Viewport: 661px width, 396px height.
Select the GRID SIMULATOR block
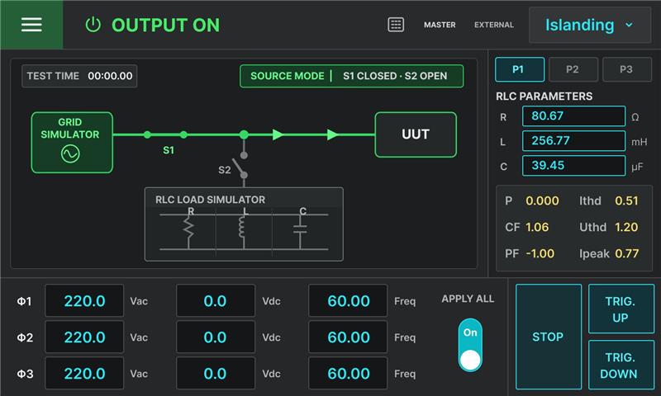pyautogui.click(x=72, y=143)
